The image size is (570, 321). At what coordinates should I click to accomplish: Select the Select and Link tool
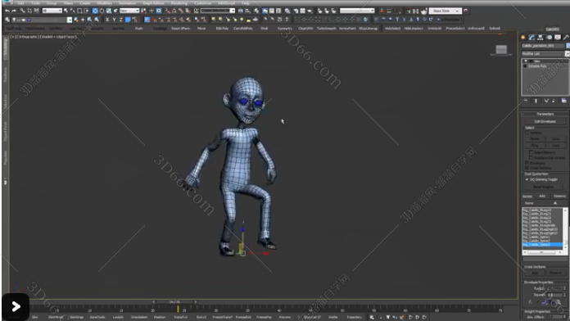coord(23,11)
